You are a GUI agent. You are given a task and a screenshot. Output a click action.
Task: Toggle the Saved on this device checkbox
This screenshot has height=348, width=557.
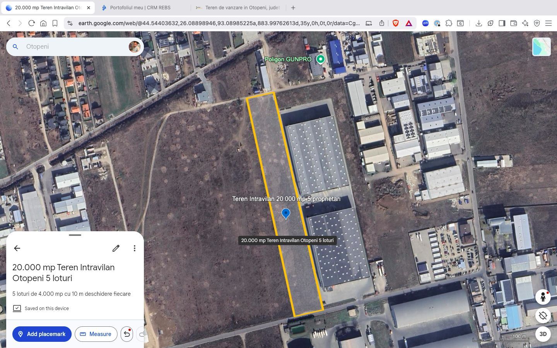[17, 308]
